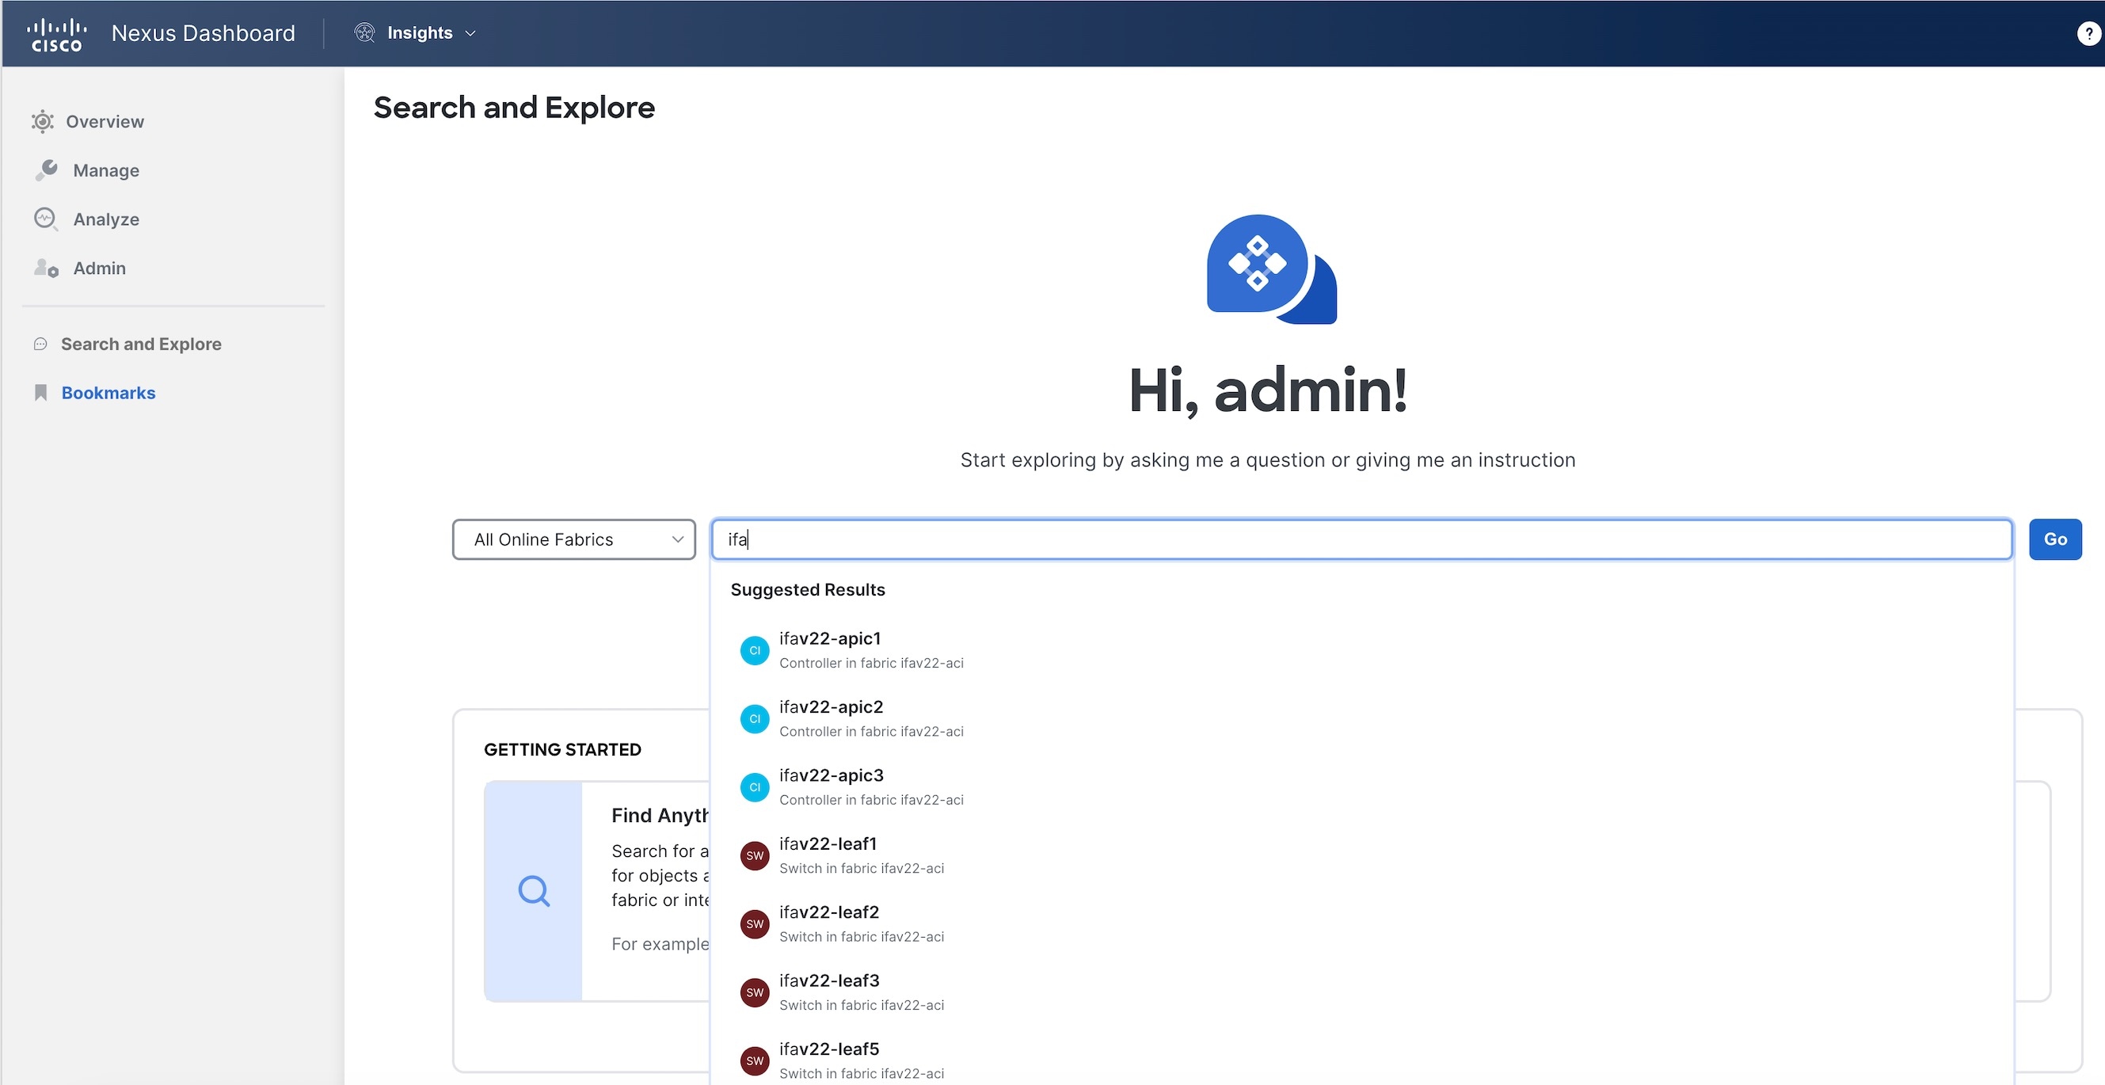
Task: Select suggested result ifav22-leaf1
Action: (x=1361, y=855)
